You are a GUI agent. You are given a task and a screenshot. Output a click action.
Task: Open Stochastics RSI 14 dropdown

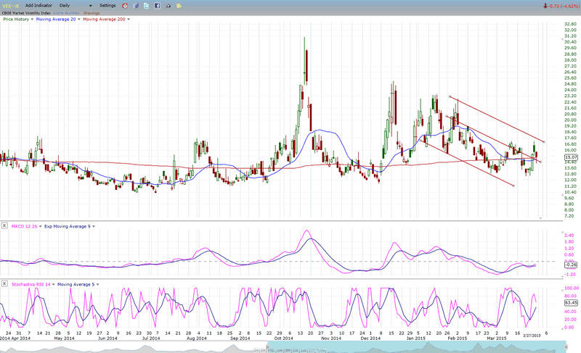click(52, 284)
